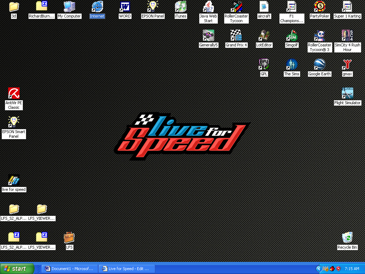Screen dimensions: 365x274
Task: Open the Start menu
Action: (17, 269)
